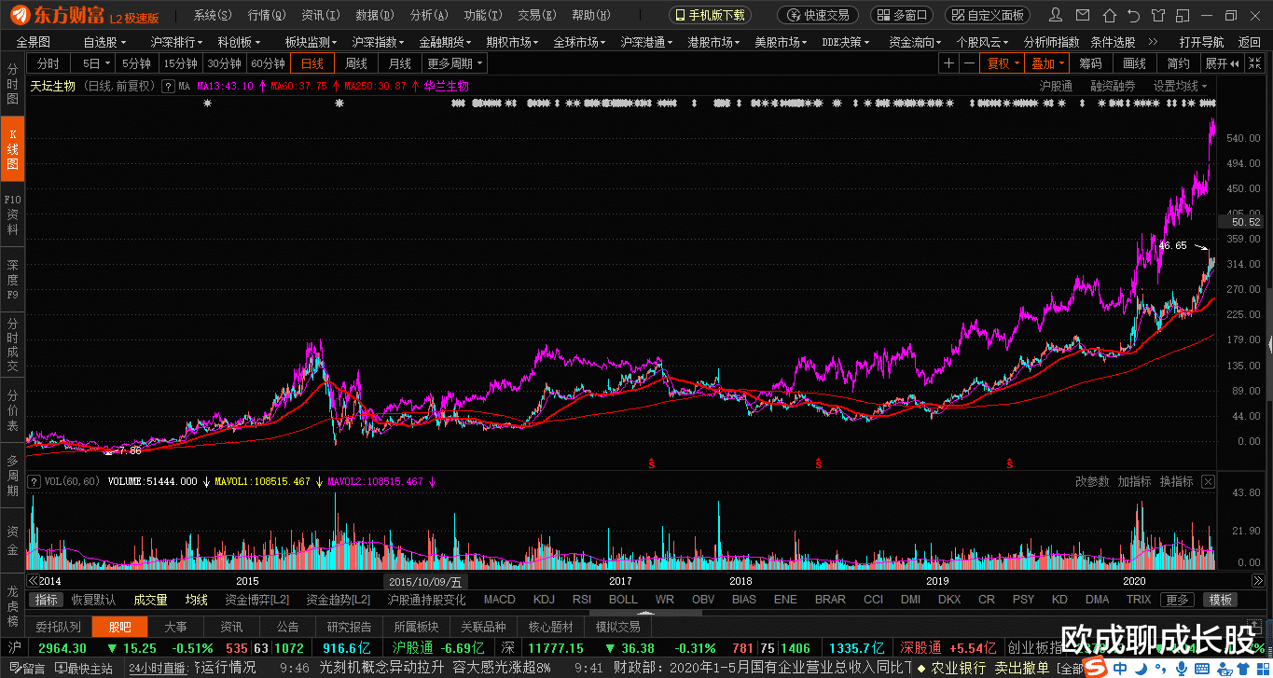Open the 设置均线 dropdown

click(x=1180, y=86)
